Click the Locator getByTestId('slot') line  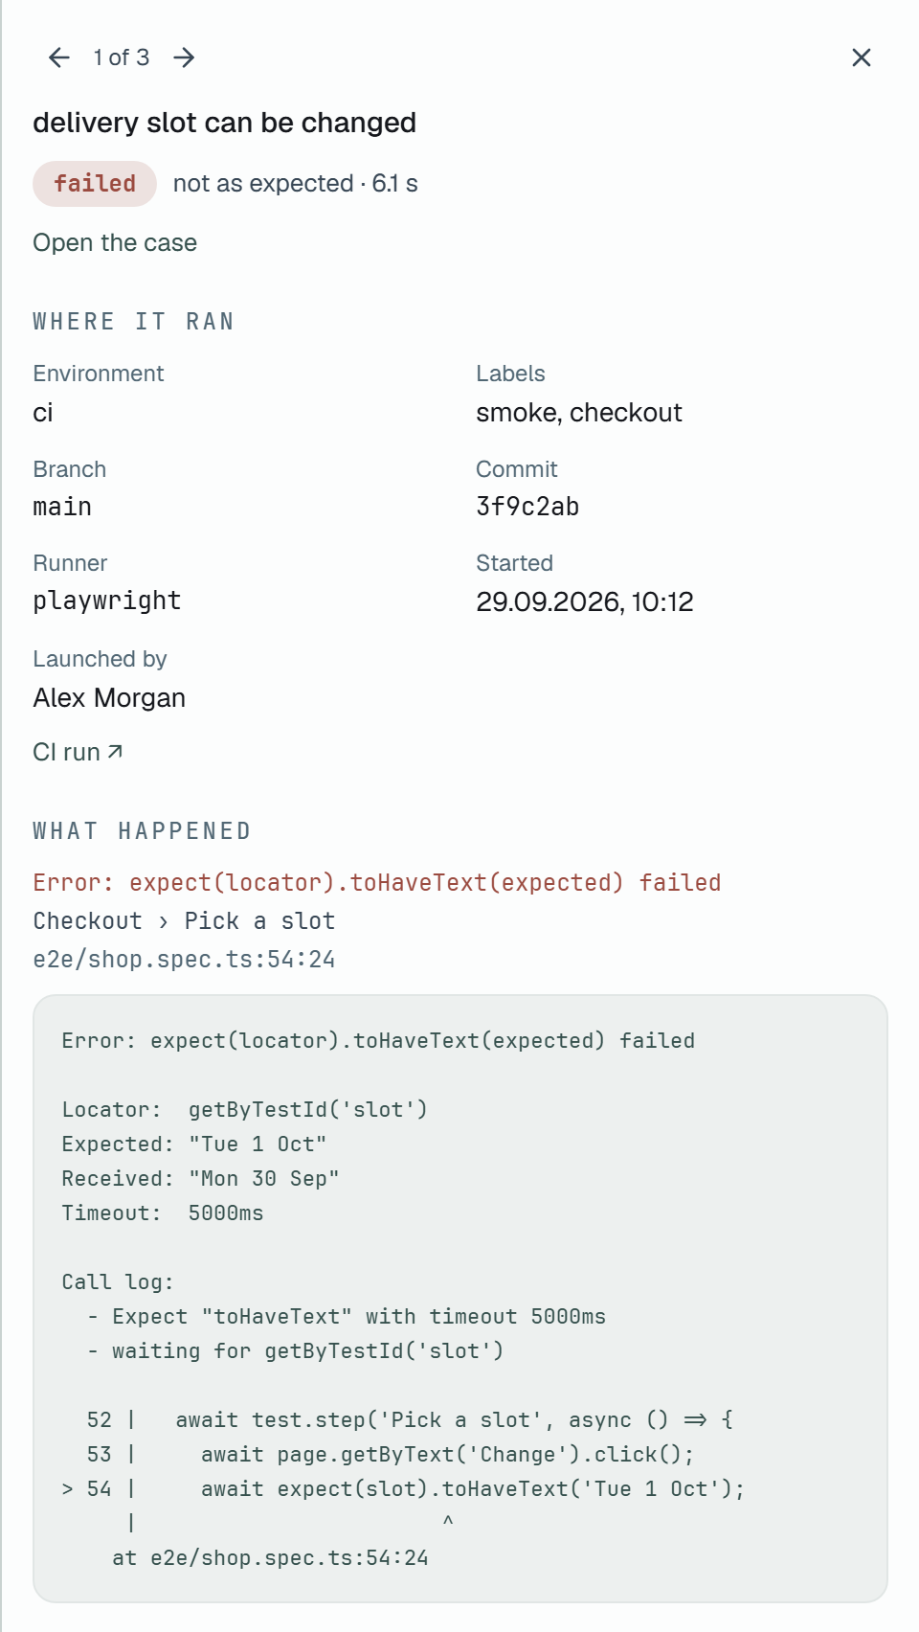[x=244, y=1110]
